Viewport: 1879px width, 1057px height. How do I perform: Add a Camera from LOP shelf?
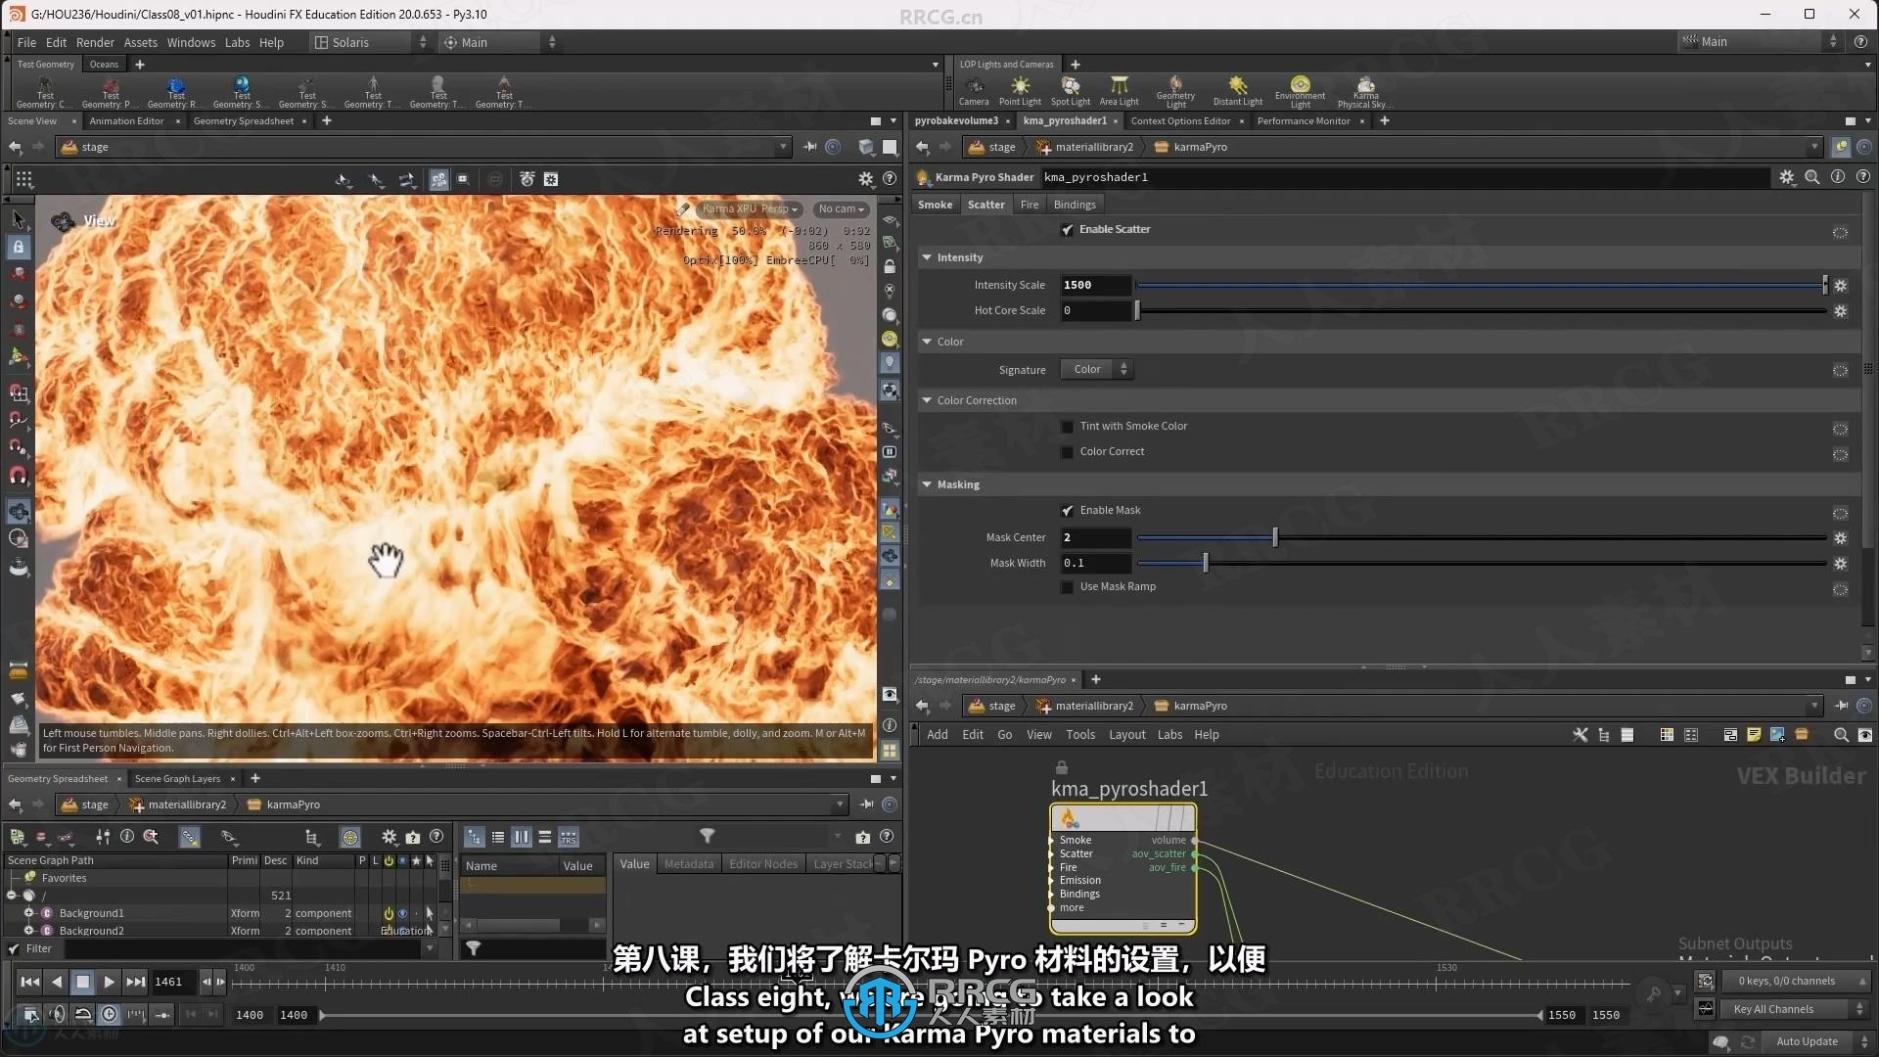click(973, 91)
